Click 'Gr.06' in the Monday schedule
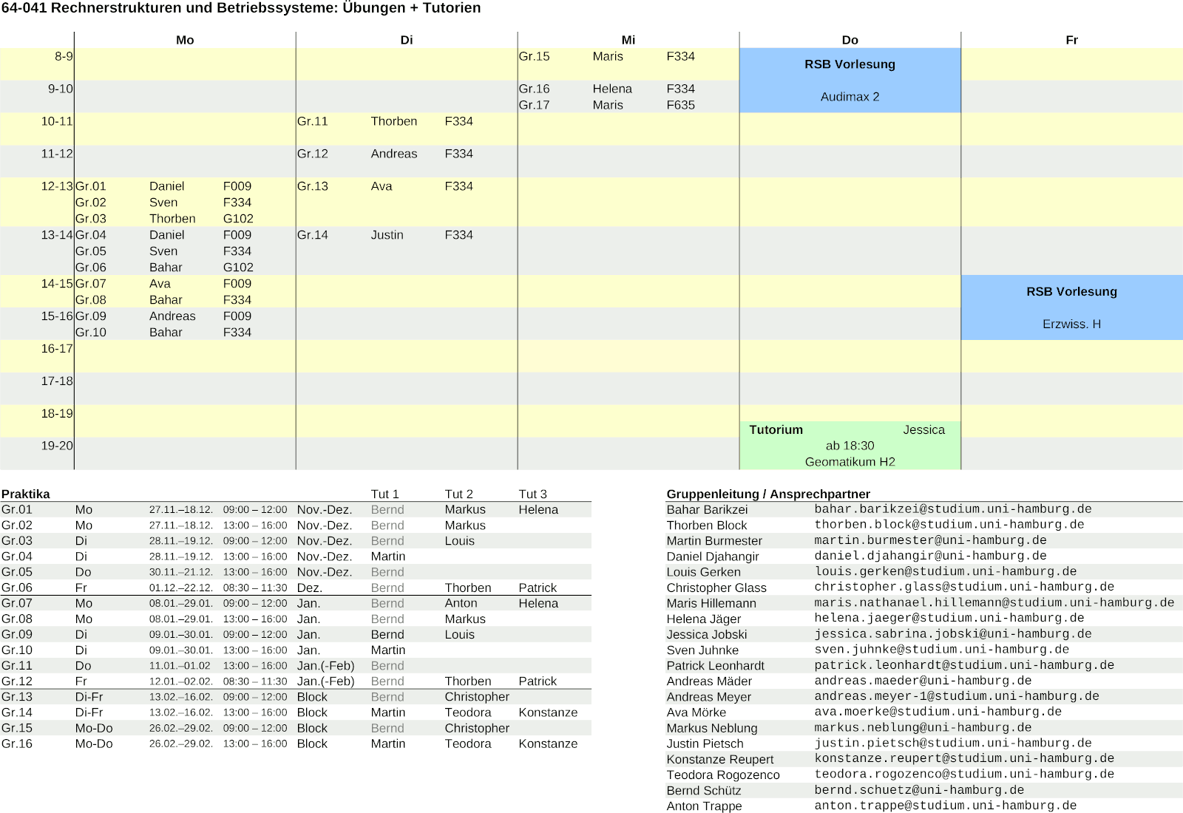Image resolution: width=1183 pixels, height=813 pixels. click(91, 268)
